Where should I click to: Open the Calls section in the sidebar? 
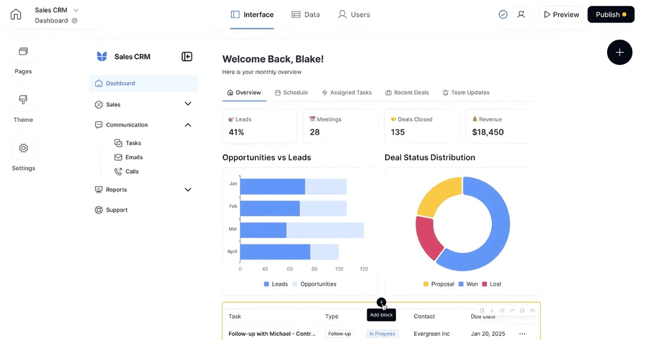coord(131,171)
